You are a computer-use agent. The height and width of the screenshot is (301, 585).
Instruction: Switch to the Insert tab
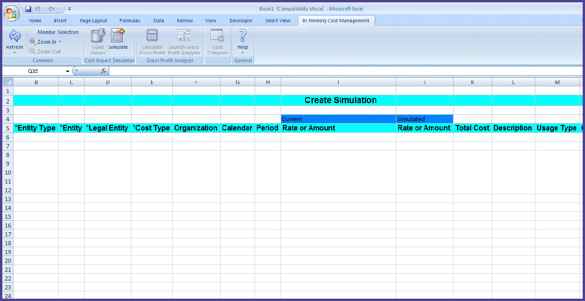(x=60, y=20)
